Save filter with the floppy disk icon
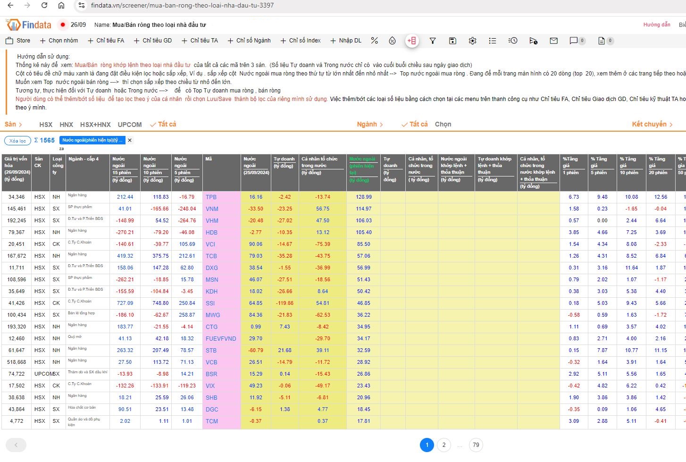Image resolution: width=686 pixels, height=462 pixels. (452, 41)
